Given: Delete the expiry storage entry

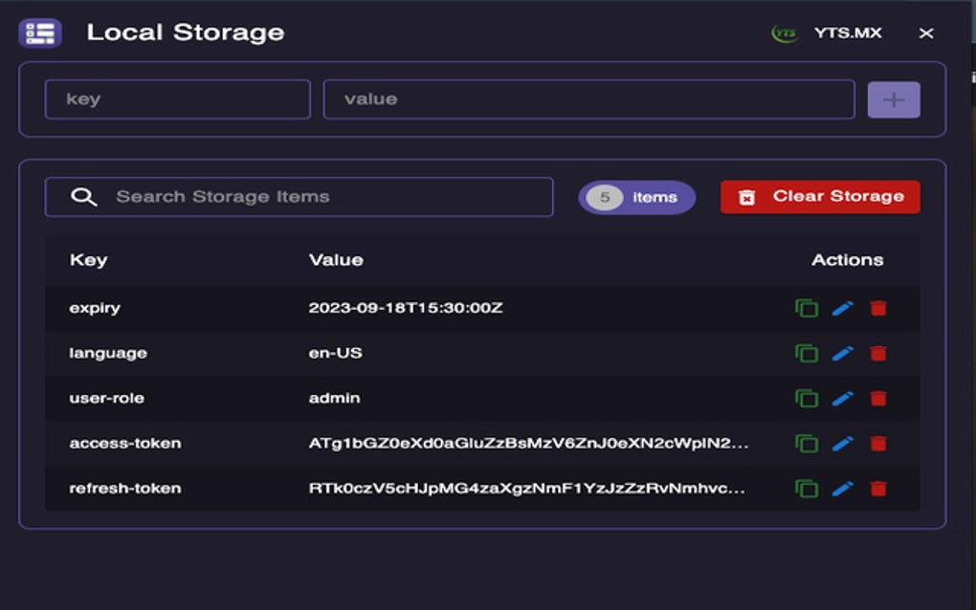Looking at the screenshot, I should click(x=879, y=308).
